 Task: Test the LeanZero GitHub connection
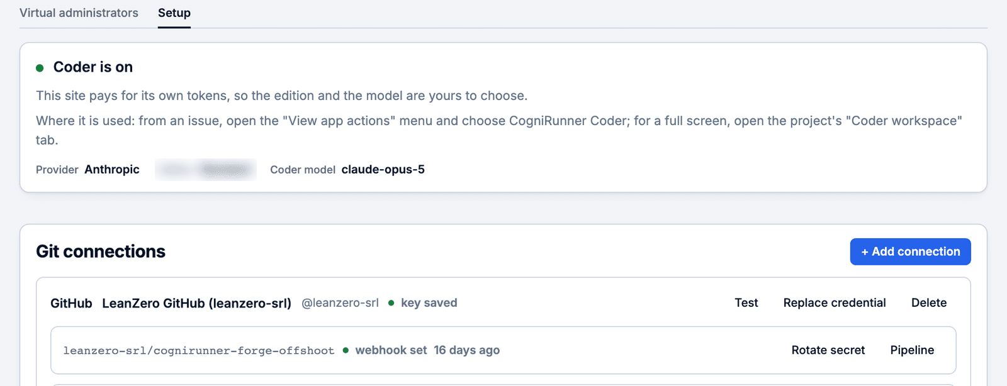pyautogui.click(x=746, y=302)
